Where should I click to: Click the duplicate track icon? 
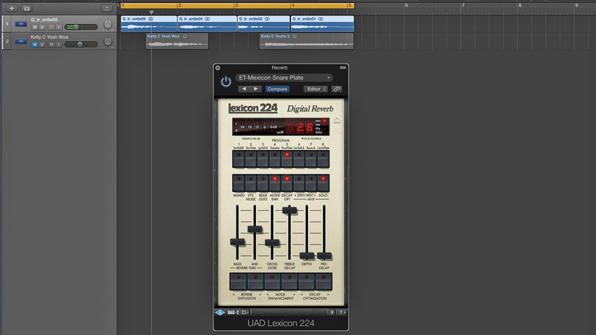[26, 8]
